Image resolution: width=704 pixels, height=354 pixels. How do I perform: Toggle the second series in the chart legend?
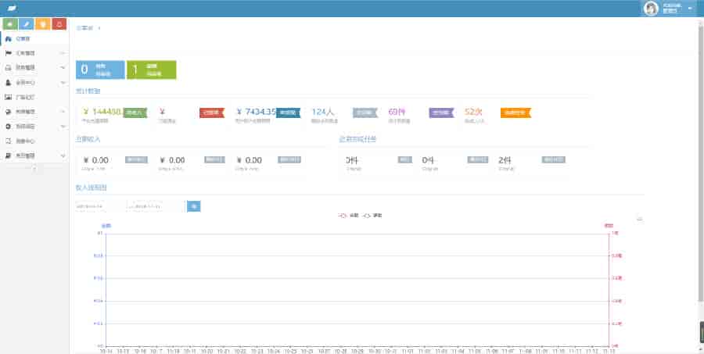coord(372,215)
